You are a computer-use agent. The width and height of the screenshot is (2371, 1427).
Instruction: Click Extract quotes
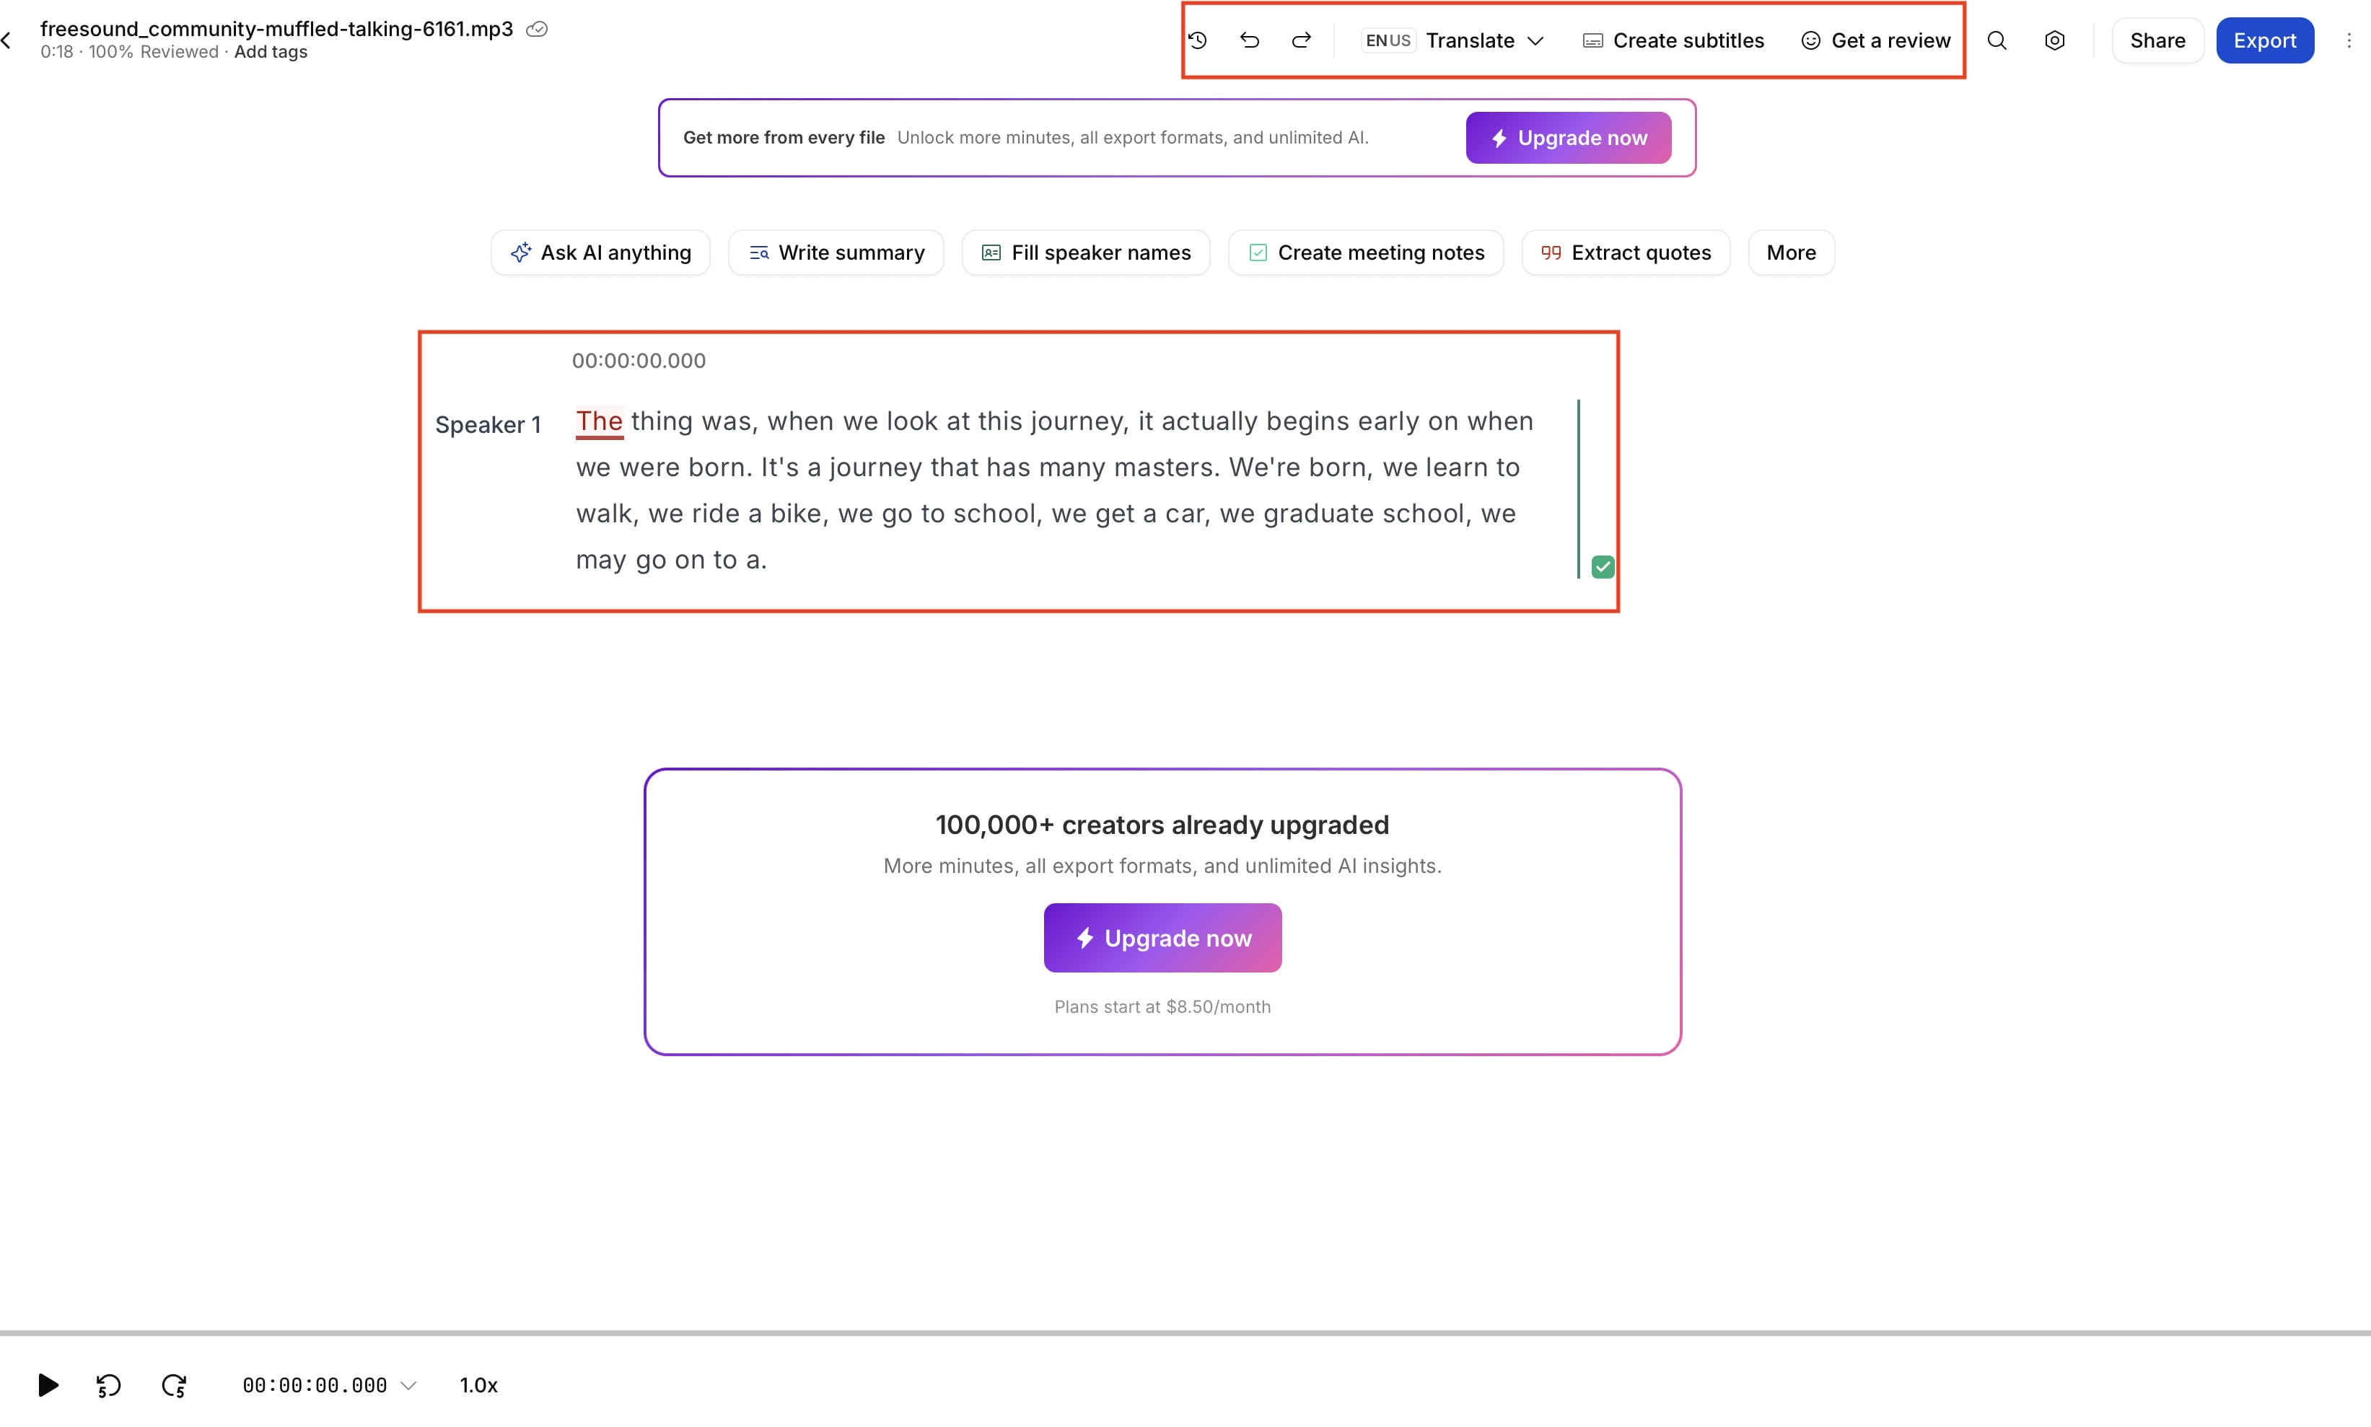point(1625,253)
